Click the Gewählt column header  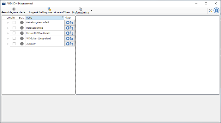[x=12, y=18]
